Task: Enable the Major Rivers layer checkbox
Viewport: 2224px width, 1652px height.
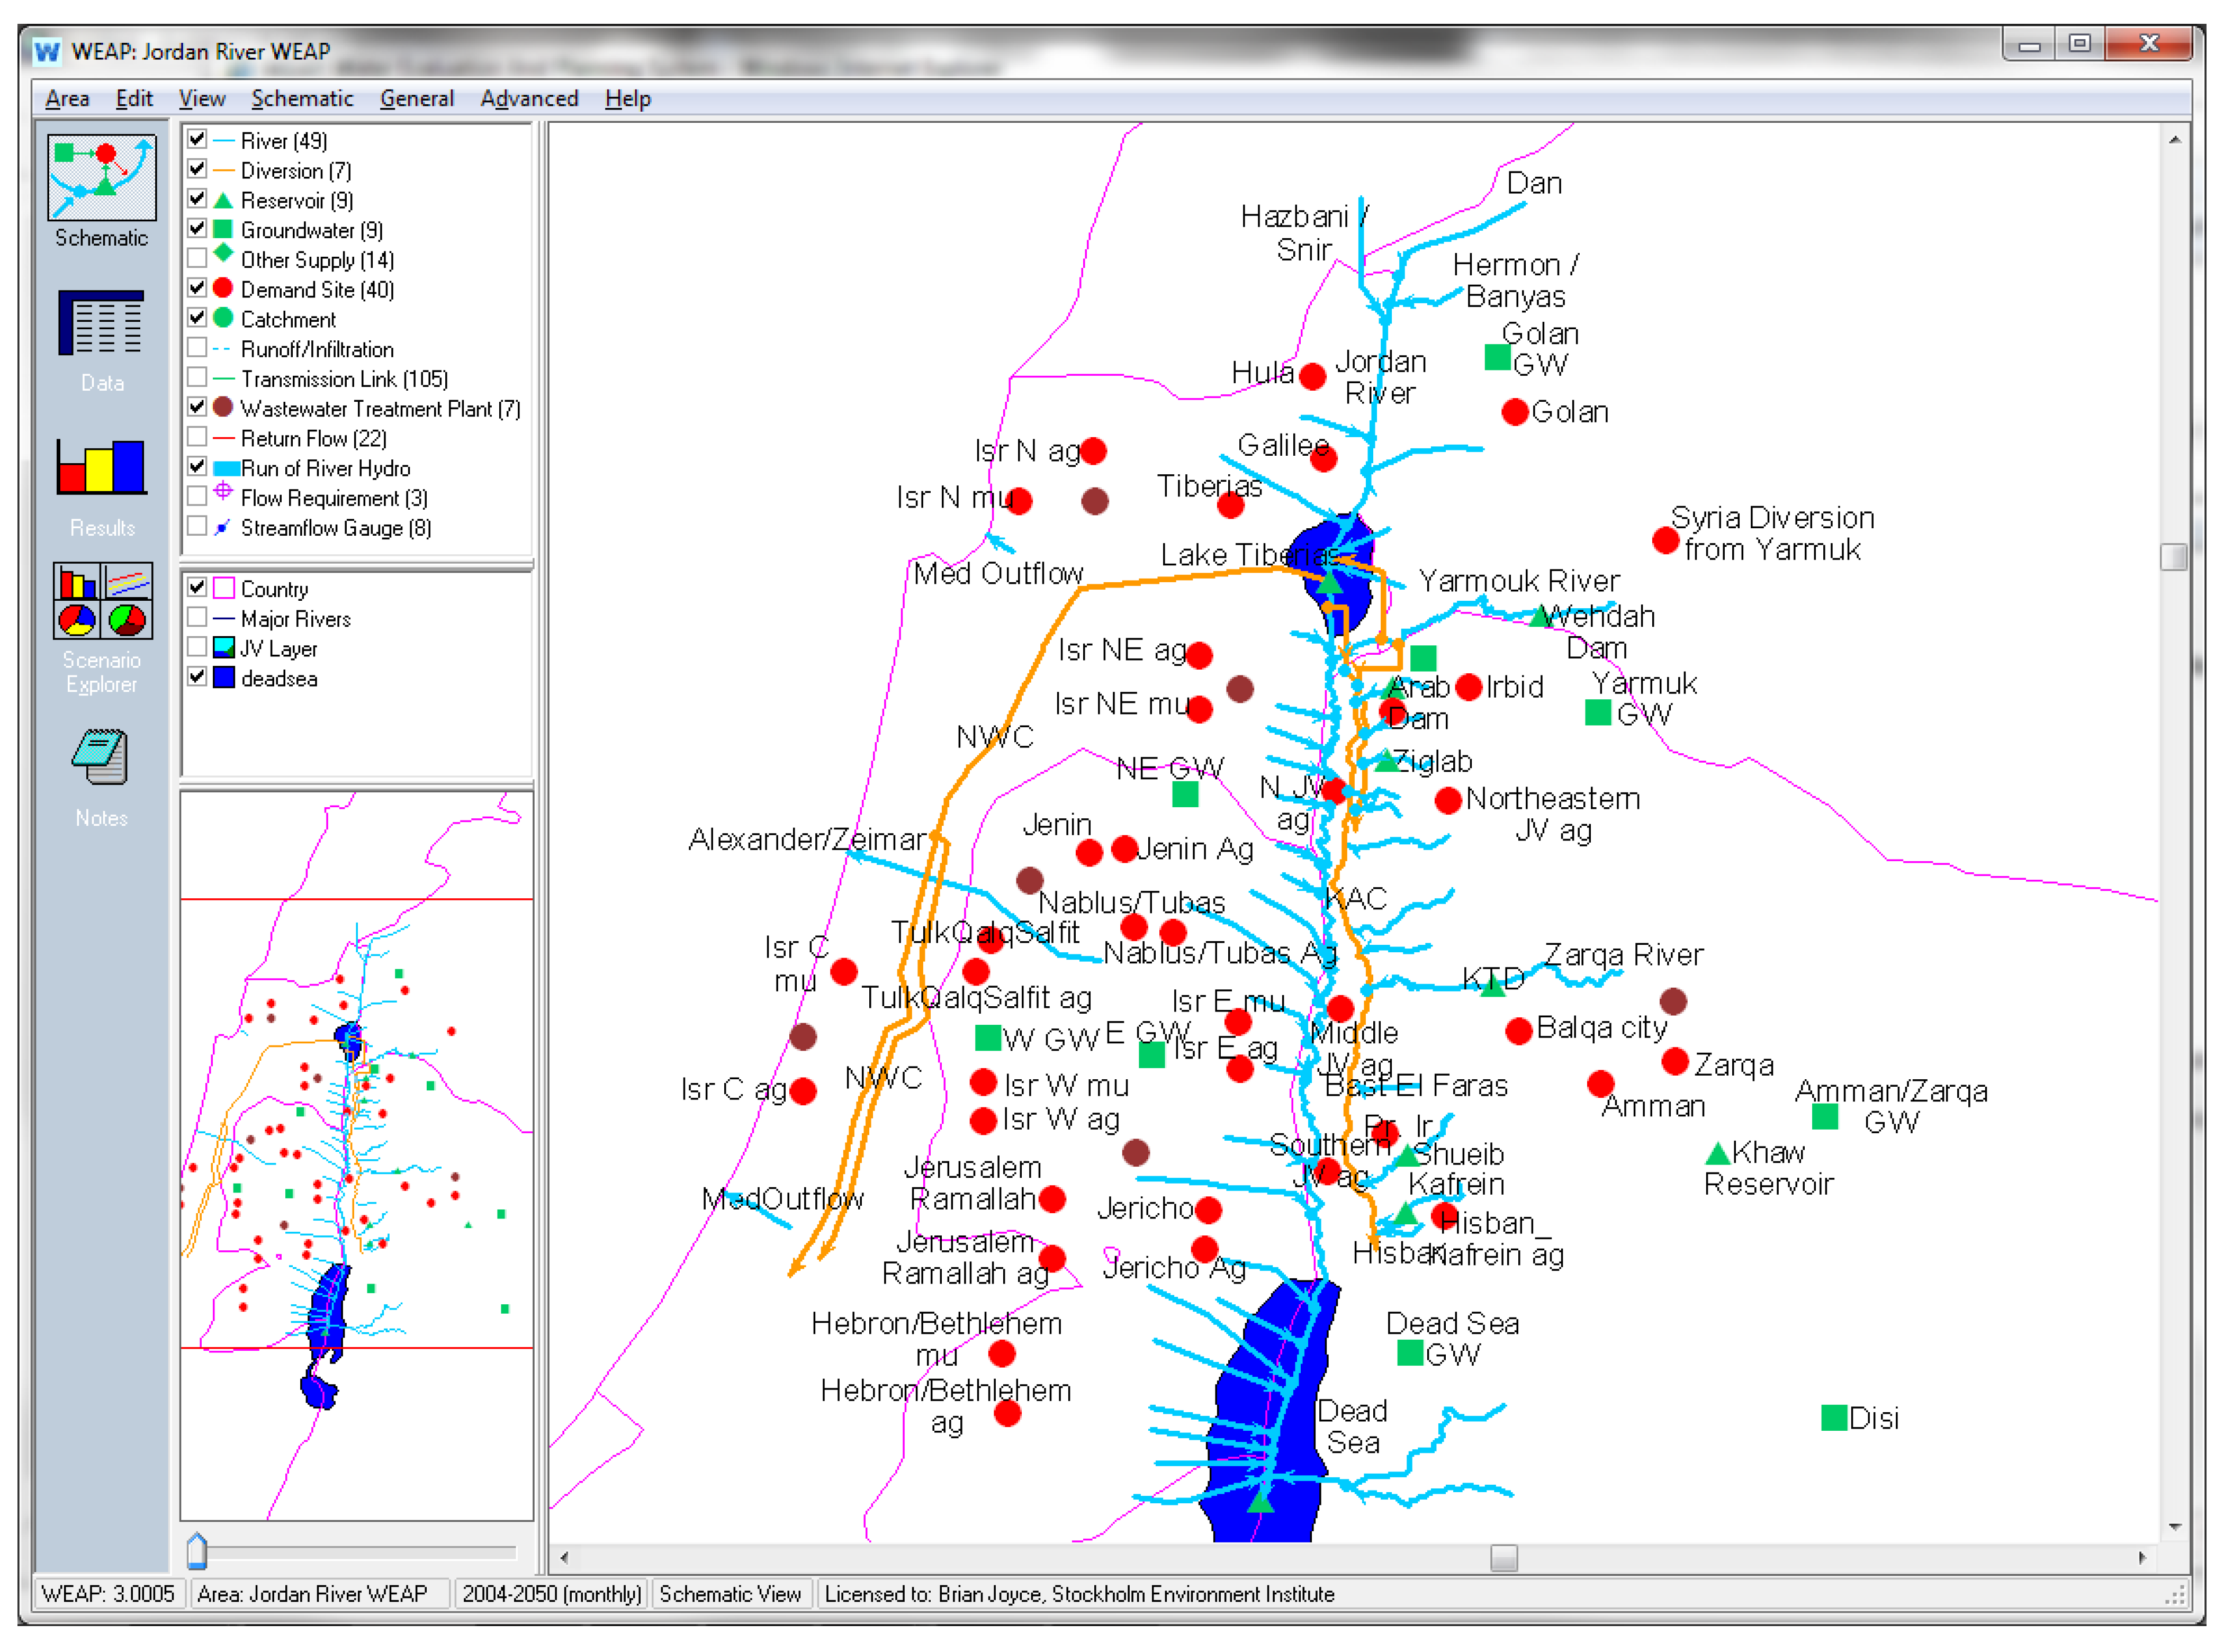Action: [197, 618]
